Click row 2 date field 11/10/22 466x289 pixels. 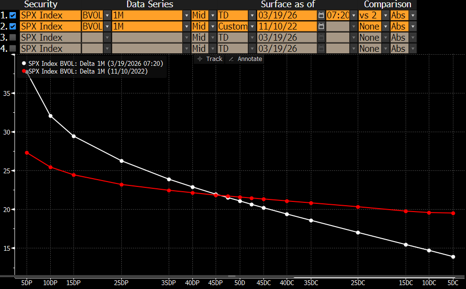[x=287, y=26]
